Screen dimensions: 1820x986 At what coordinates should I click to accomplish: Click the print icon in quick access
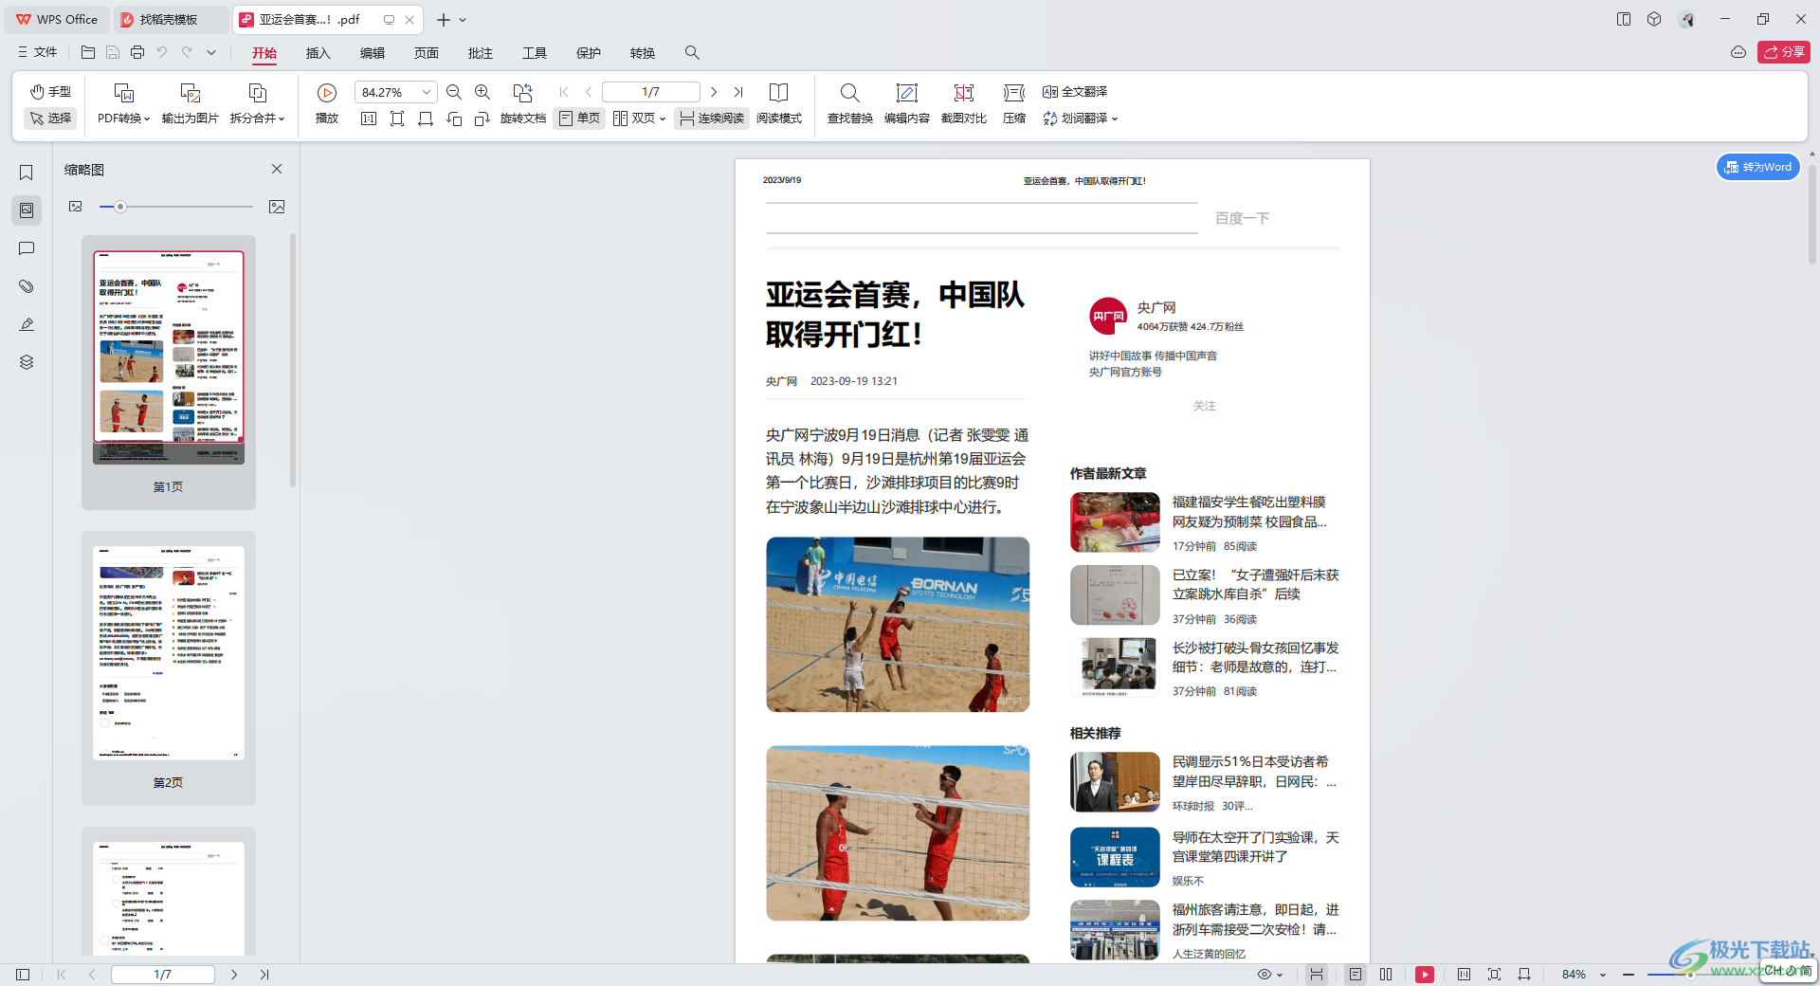[x=137, y=52]
